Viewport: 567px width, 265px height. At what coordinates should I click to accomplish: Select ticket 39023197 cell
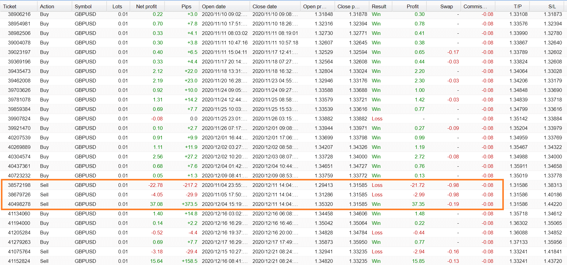point(19,52)
